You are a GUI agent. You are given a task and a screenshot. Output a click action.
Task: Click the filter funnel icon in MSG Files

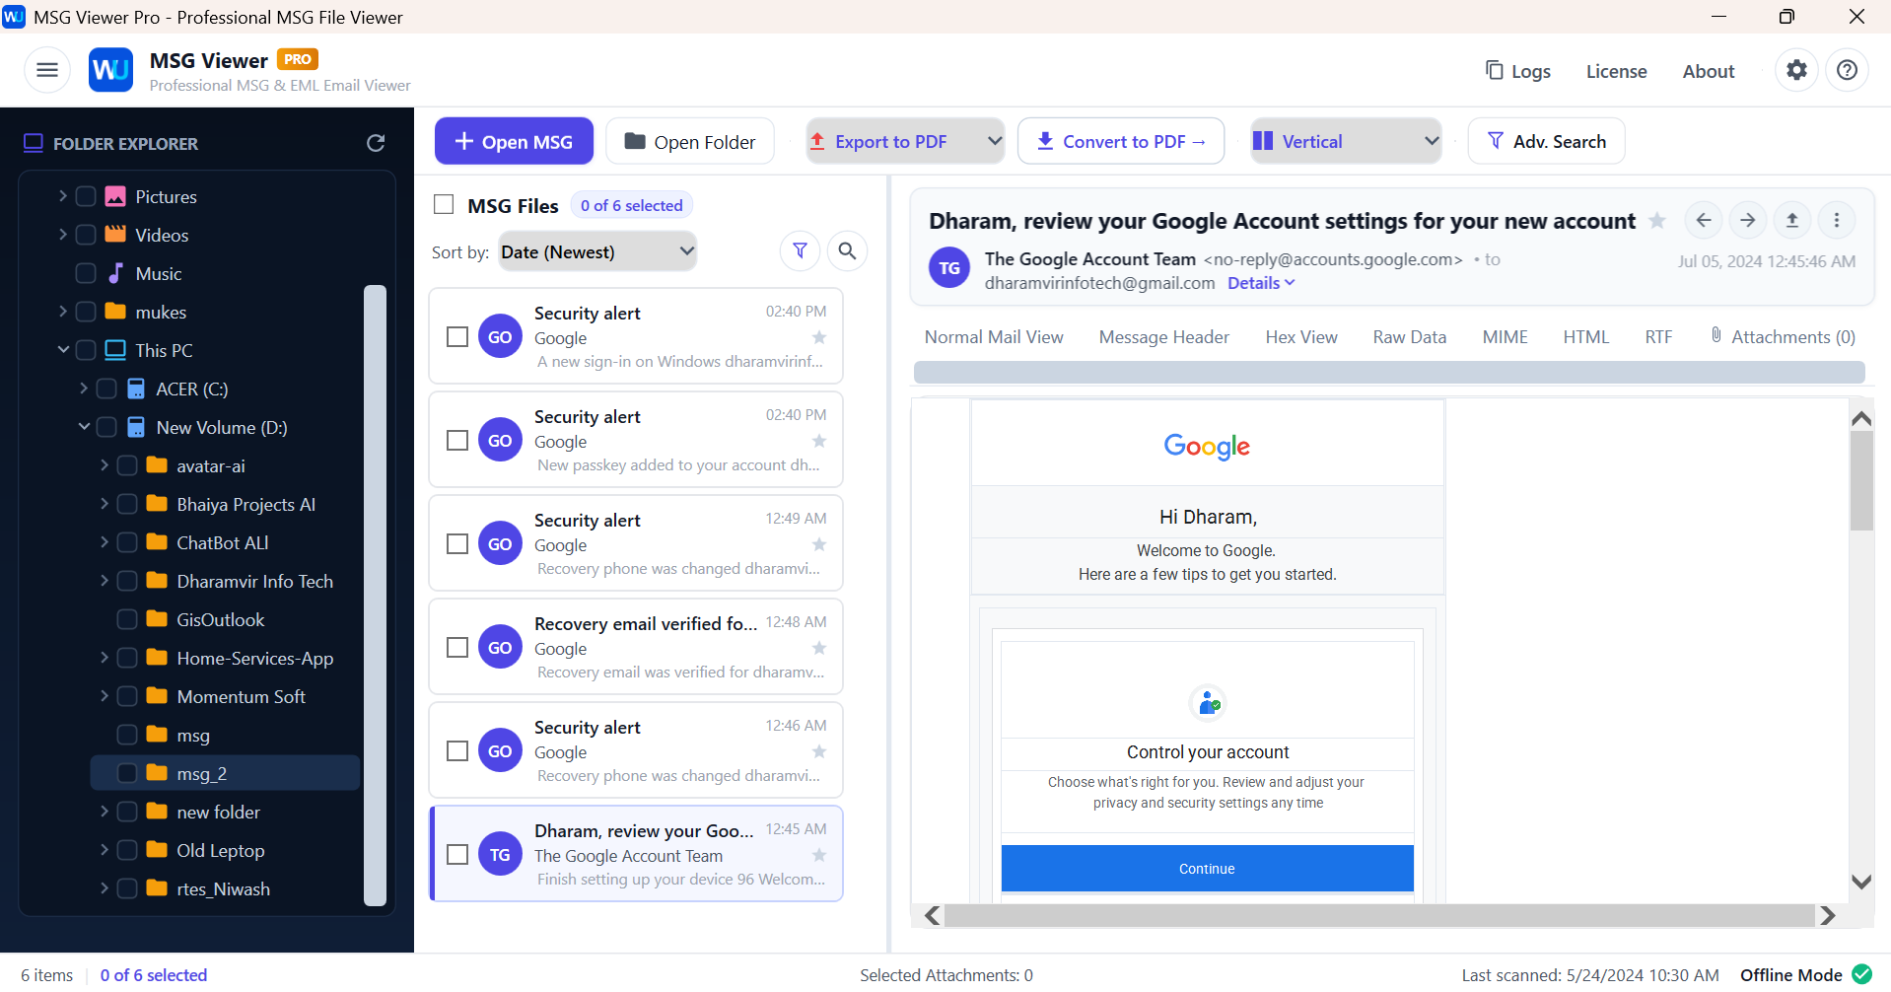click(x=801, y=251)
